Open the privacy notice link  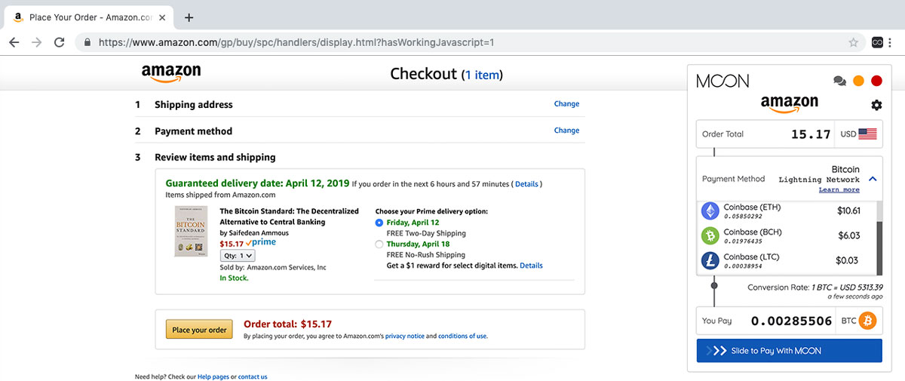coord(405,336)
